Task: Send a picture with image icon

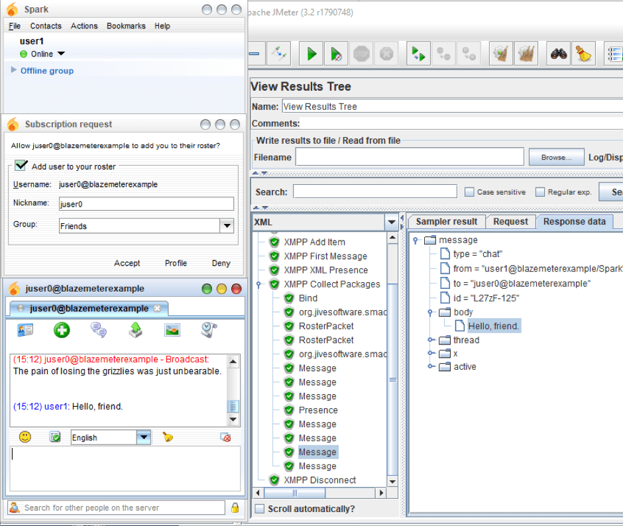Action: [x=172, y=330]
